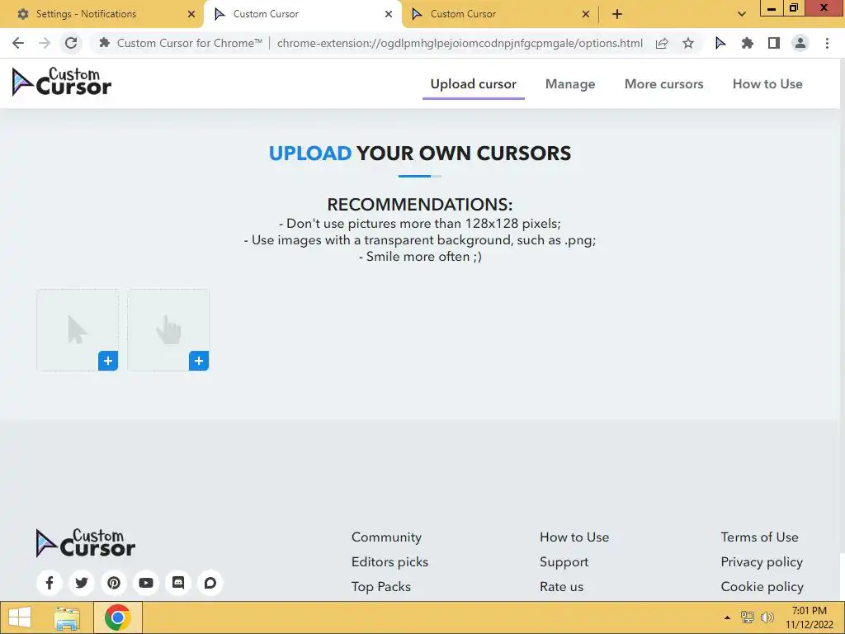This screenshot has height=634, width=845.
Task: Show hidden system tray icons
Action: [727, 617]
